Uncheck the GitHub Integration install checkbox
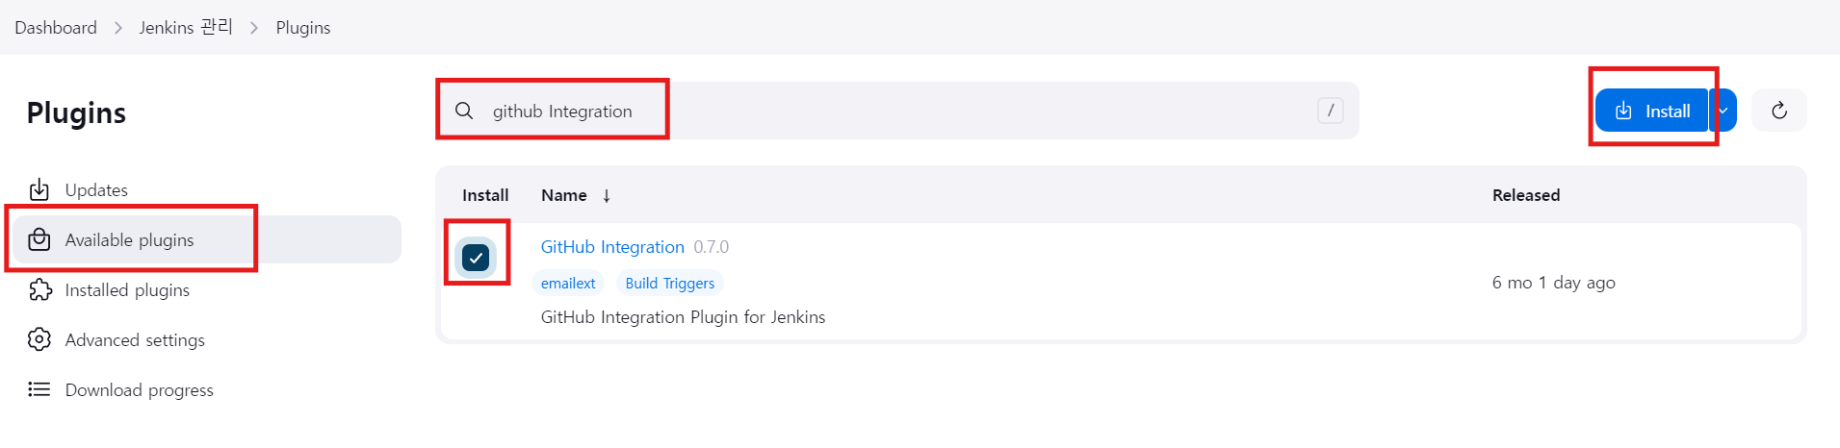This screenshot has height=448, width=1840. (x=476, y=258)
